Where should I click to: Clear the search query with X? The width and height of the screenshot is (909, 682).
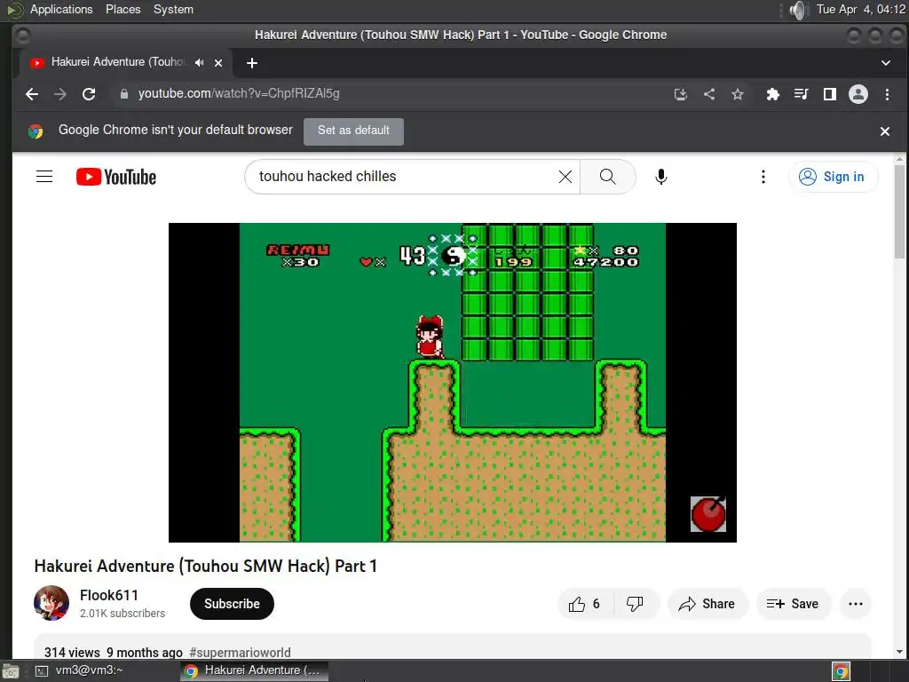[565, 177]
